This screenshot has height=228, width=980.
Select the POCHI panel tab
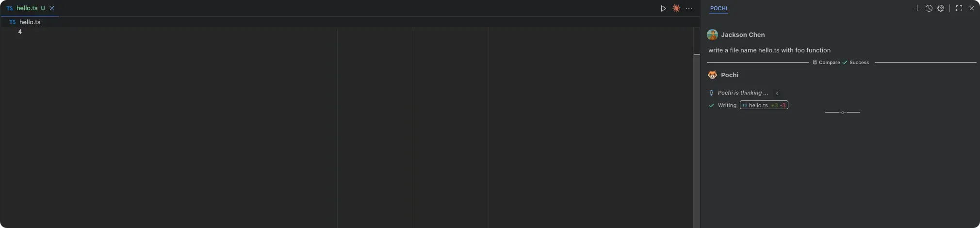[719, 8]
